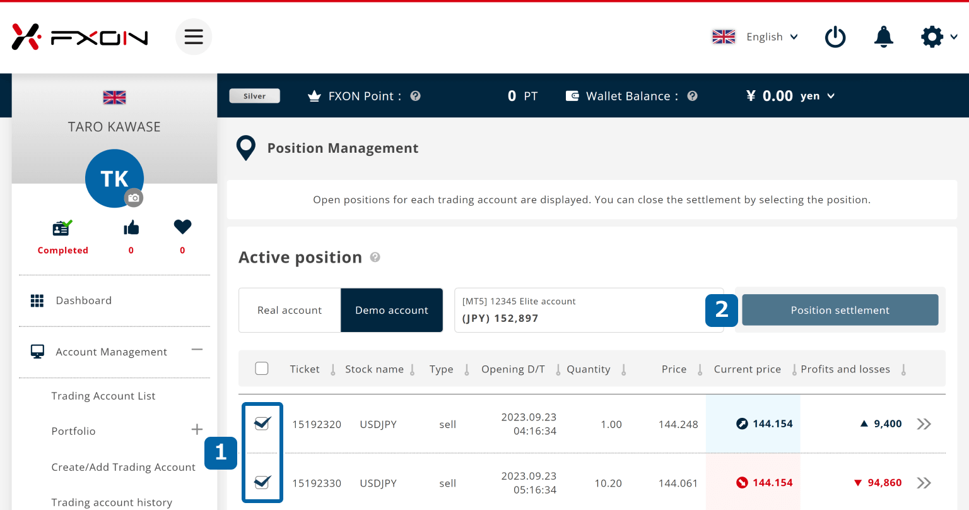Open the hamburger menu
The width and height of the screenshot is (969, 510).
[x=194, y=37]
